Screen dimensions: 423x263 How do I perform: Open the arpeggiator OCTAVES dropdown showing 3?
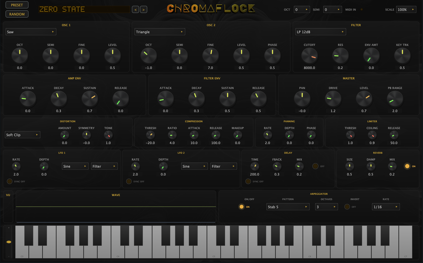pos(327,207)
